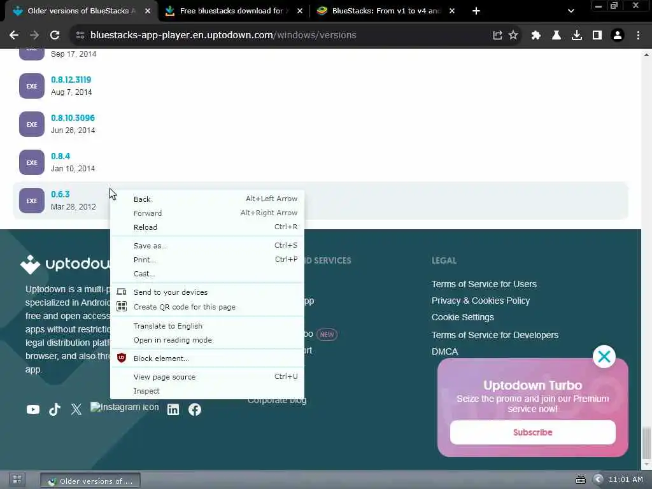Click the page vertical scrollbar thumb
The height and width of the screenshot is (489, 652).
[646, 442]
